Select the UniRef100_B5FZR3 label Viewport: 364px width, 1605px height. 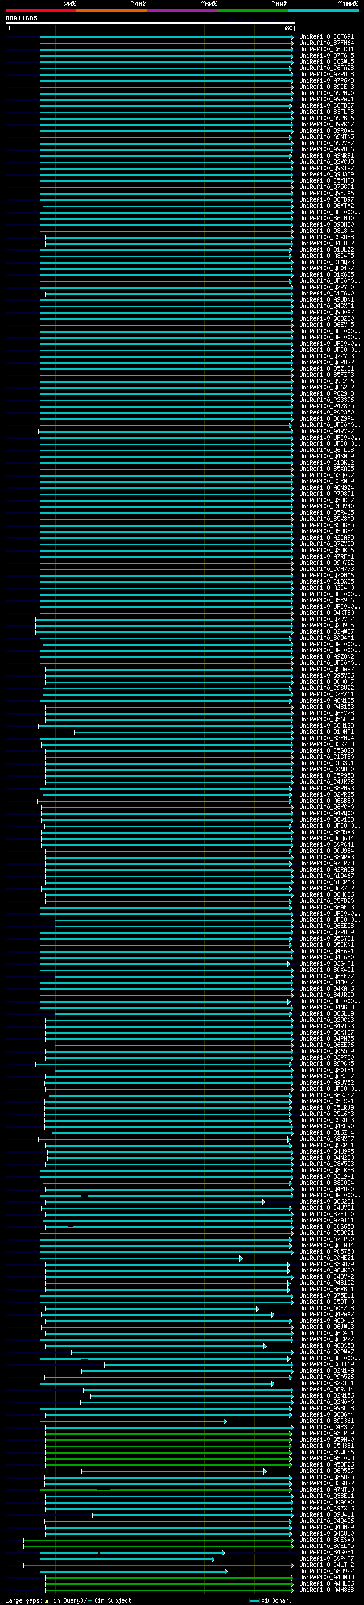point(326,375)
